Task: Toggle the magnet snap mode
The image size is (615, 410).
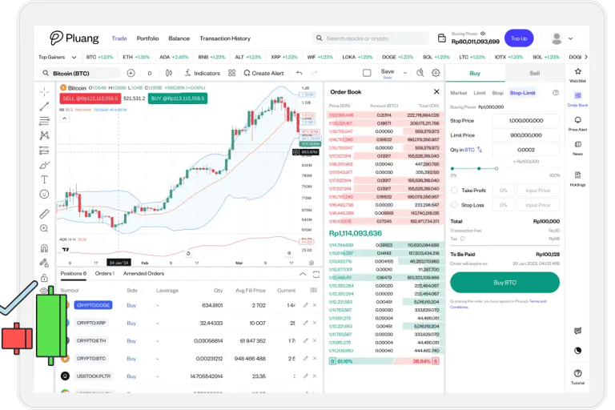Action: click(x=44, y=248)
